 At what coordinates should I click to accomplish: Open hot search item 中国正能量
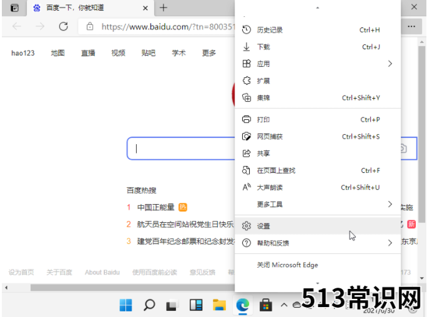pos(155,207)
